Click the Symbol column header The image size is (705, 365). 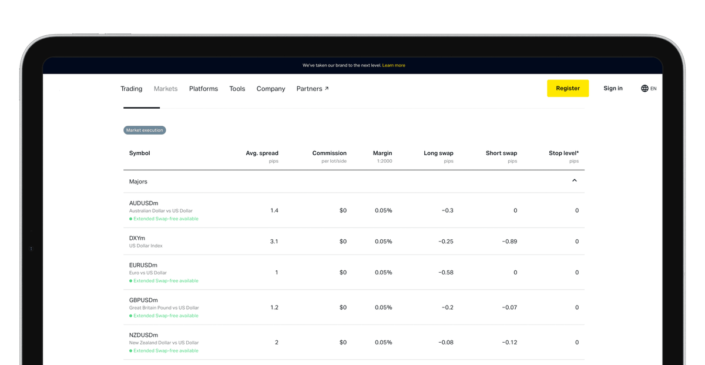point(139,153)
